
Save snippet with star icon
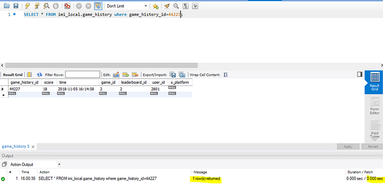(x=155, y=6)
